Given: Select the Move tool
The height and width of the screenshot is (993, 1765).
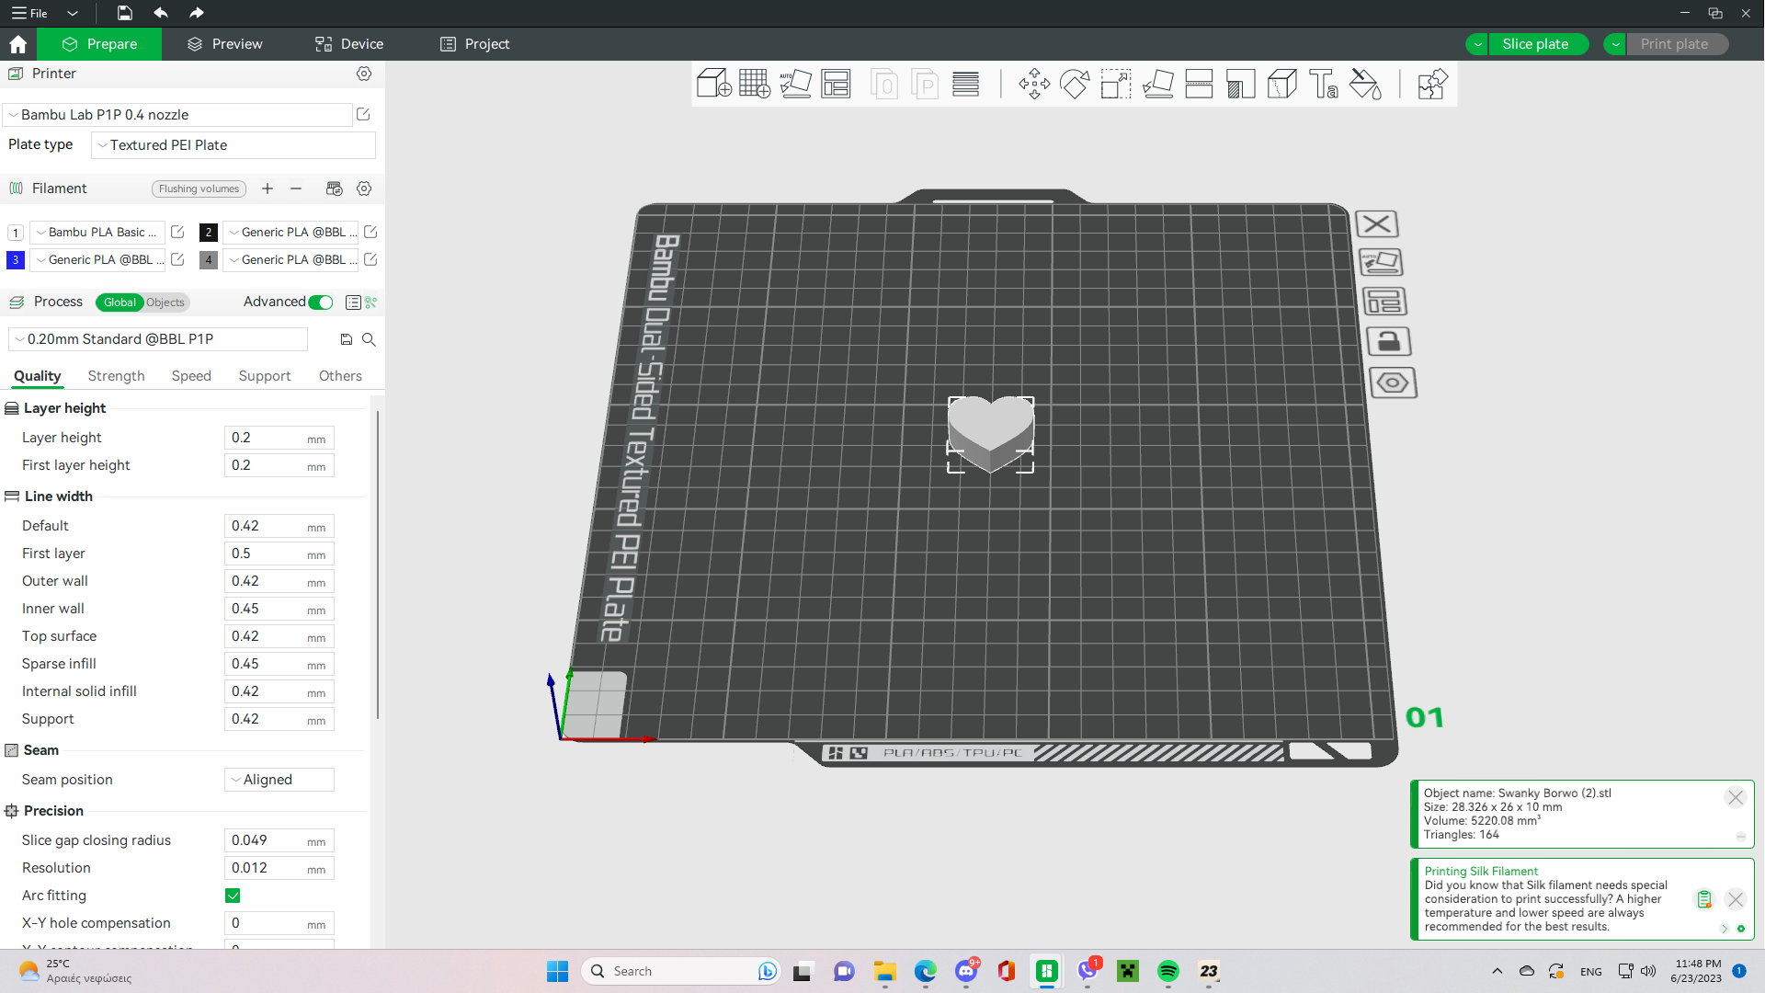Looking at the screenshot, I should click(x=1034, y=84).
